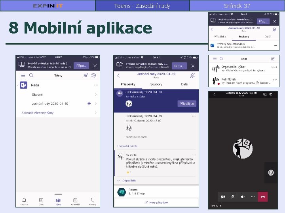Toggle channel notifications bell in middle phone
Viewport: 285px width, 213px height.
[x=192, y=75]
